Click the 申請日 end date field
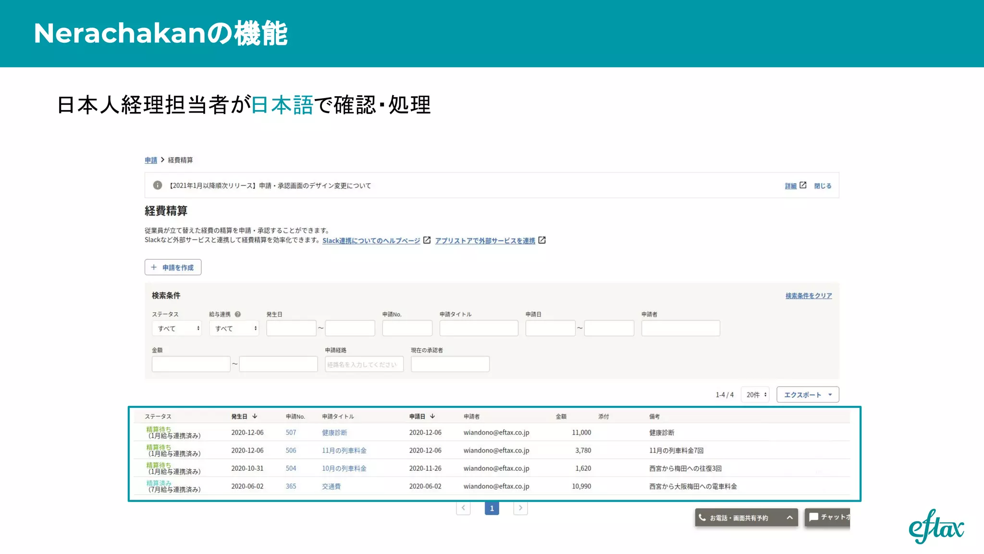Image resolution: width=984 pixels, height=554 pixels. 609,328
